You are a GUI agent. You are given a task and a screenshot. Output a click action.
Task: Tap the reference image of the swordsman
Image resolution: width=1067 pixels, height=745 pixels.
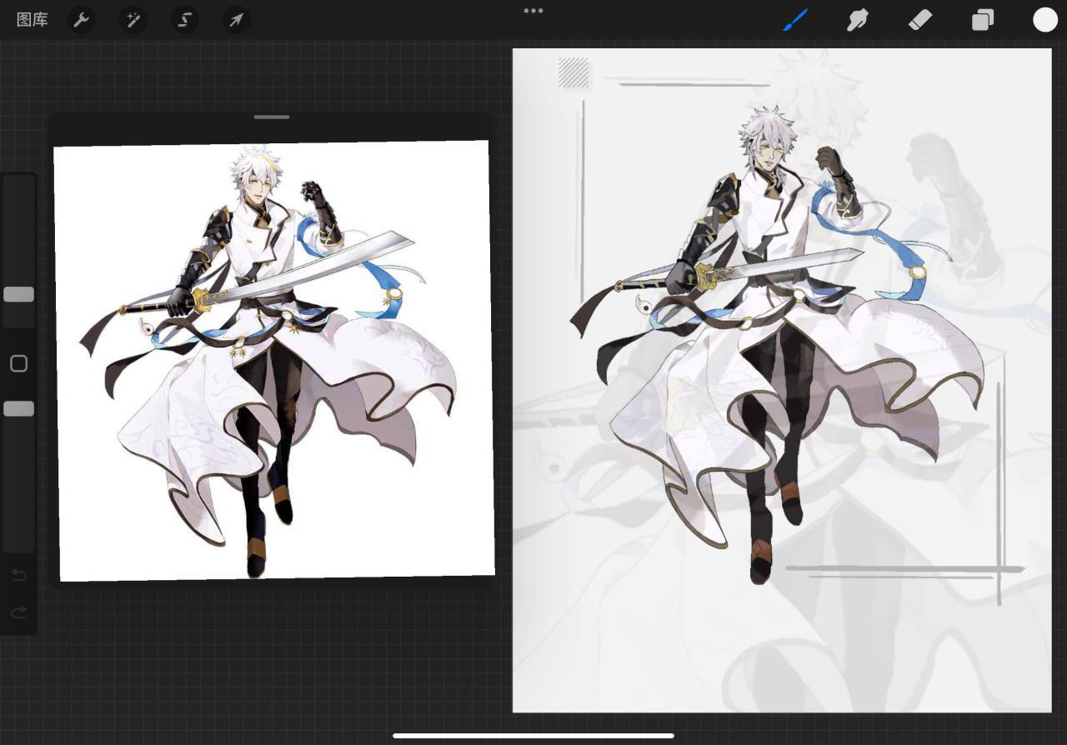[x=273, y=360]
